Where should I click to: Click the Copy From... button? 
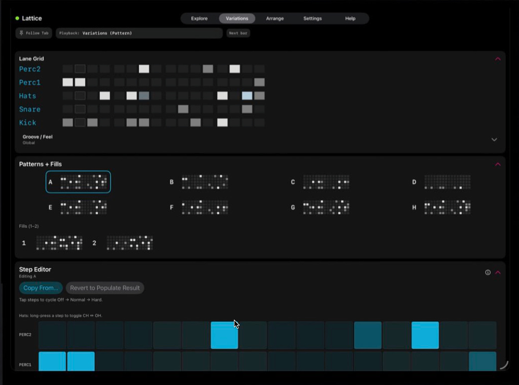click(41, 288)
